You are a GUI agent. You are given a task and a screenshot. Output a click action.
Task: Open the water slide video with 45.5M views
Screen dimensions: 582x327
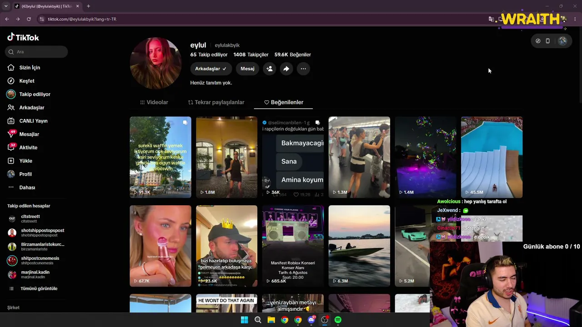(492, 157)
